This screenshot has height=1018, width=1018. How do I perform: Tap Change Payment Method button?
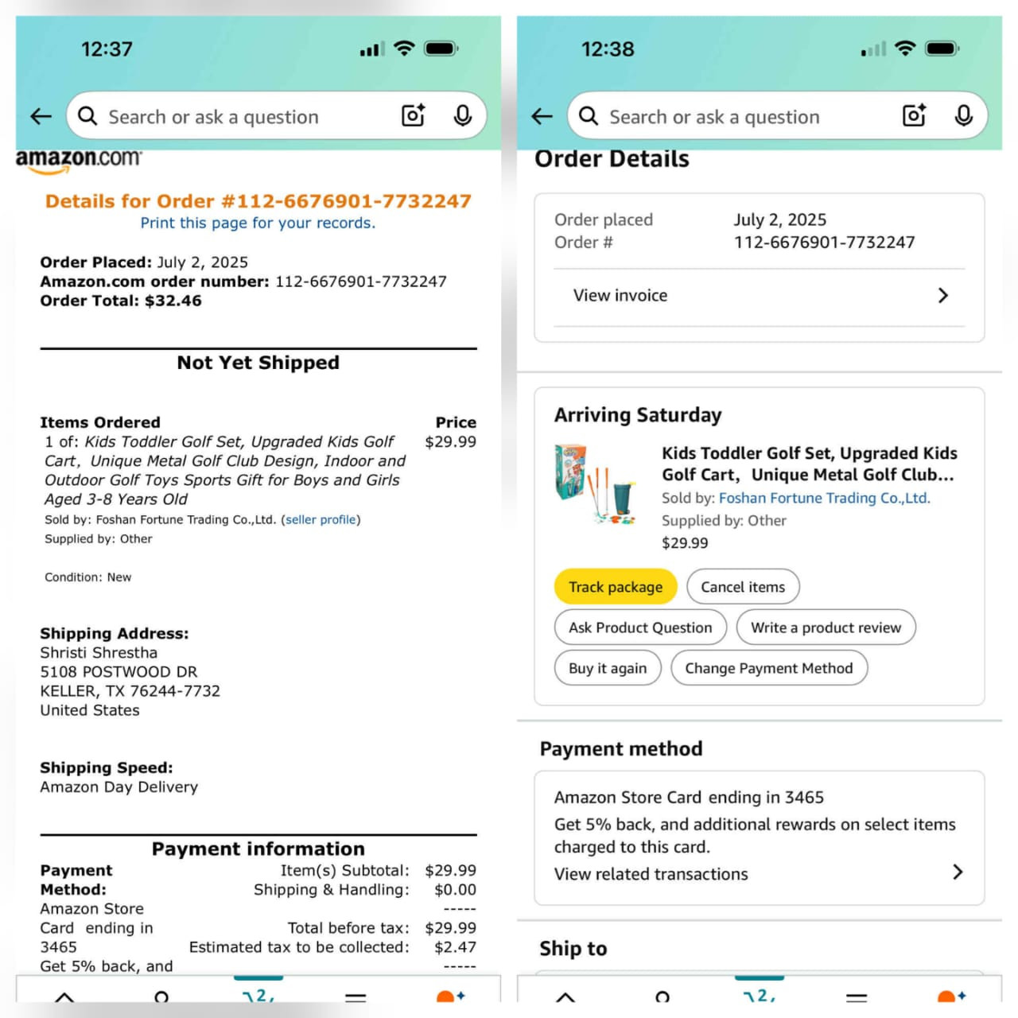click(x=769, y=668)
